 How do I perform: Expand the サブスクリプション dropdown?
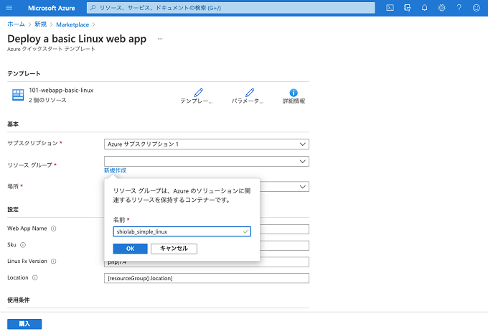207,144
